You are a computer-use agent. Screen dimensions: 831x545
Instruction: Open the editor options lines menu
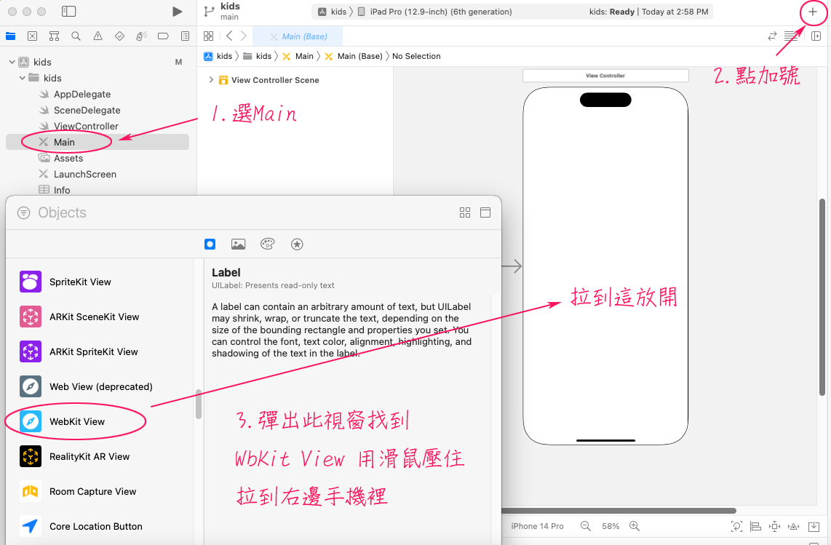tap(791, 36)
